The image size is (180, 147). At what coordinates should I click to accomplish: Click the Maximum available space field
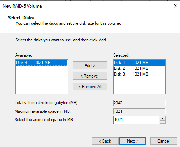pyautogui.click(x=139, y=111)
